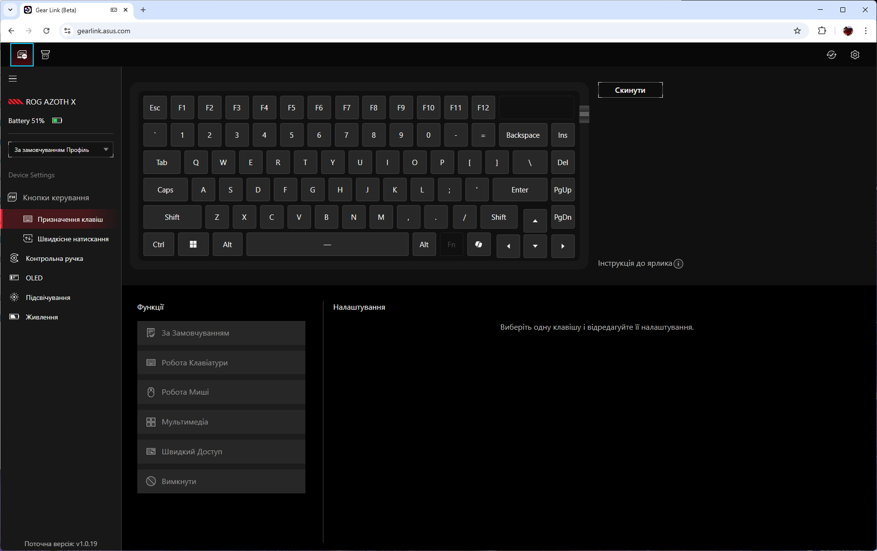877x551 pixels.
Task: Choose the Робота Клавіатури function
Action: (221, 362)
